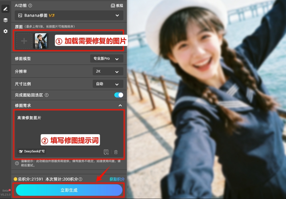Open the 2K resolution dropdown
The image size is (286, 199).
click(x=108, y=71)
